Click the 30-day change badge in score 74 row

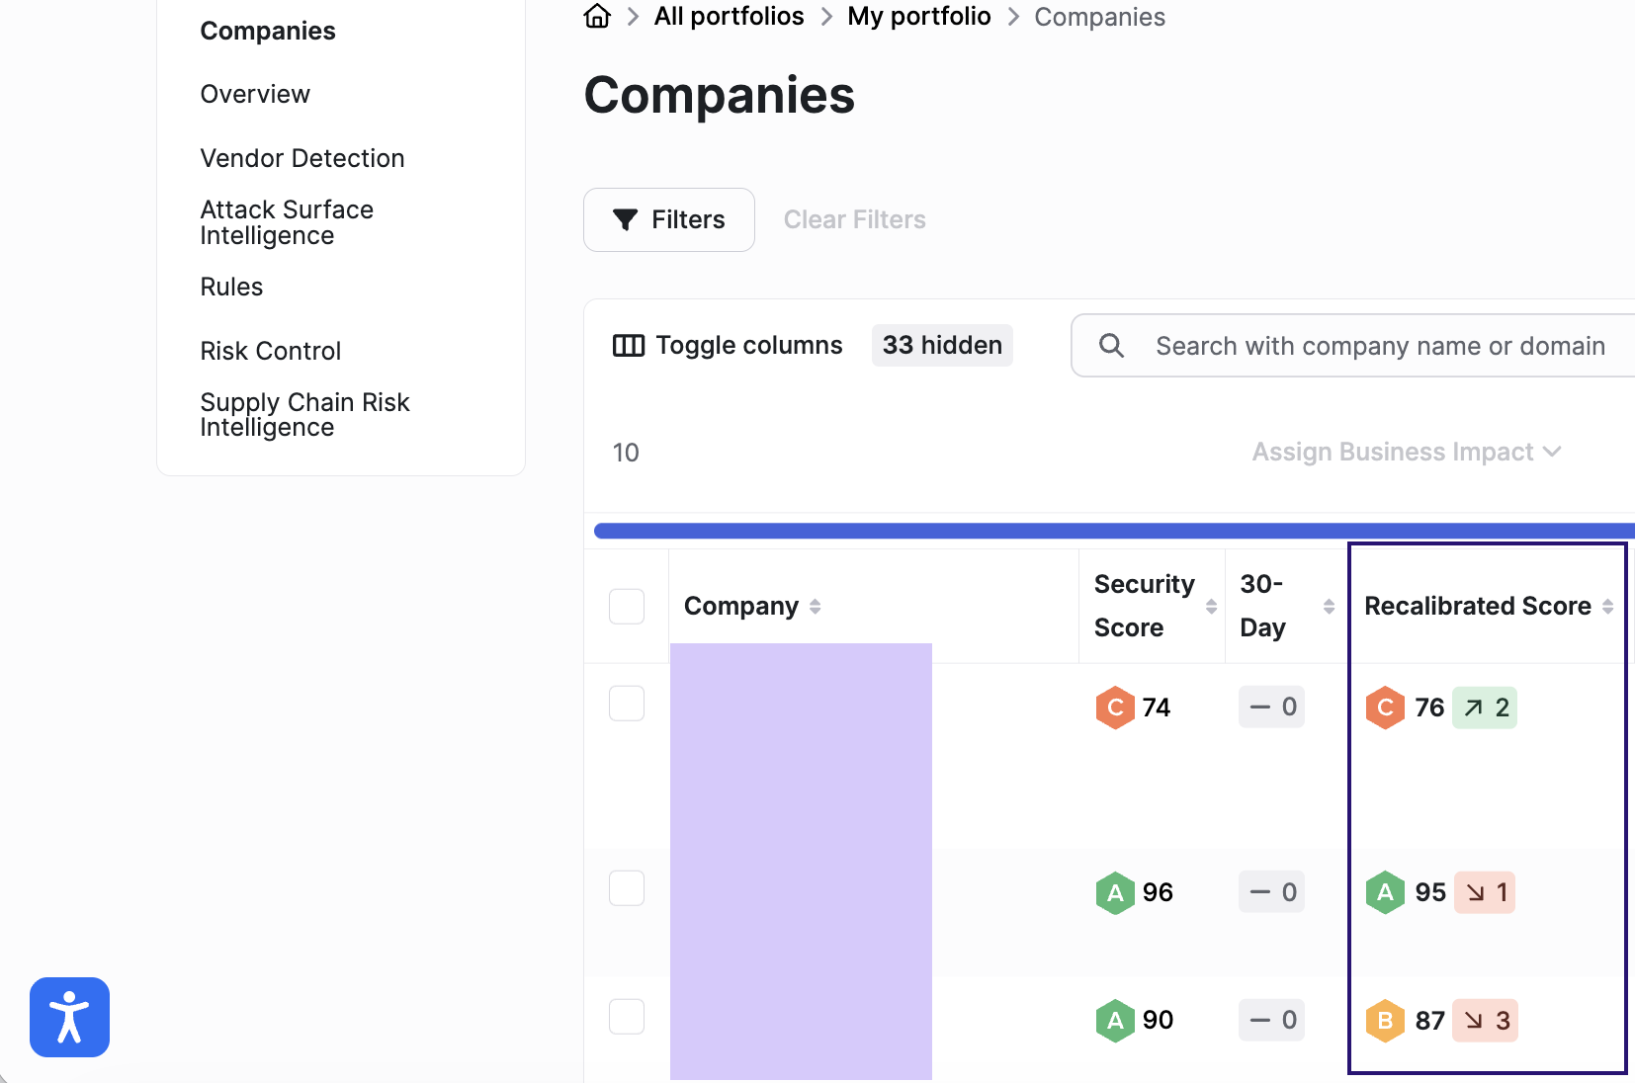click(x=1271, y=707)
